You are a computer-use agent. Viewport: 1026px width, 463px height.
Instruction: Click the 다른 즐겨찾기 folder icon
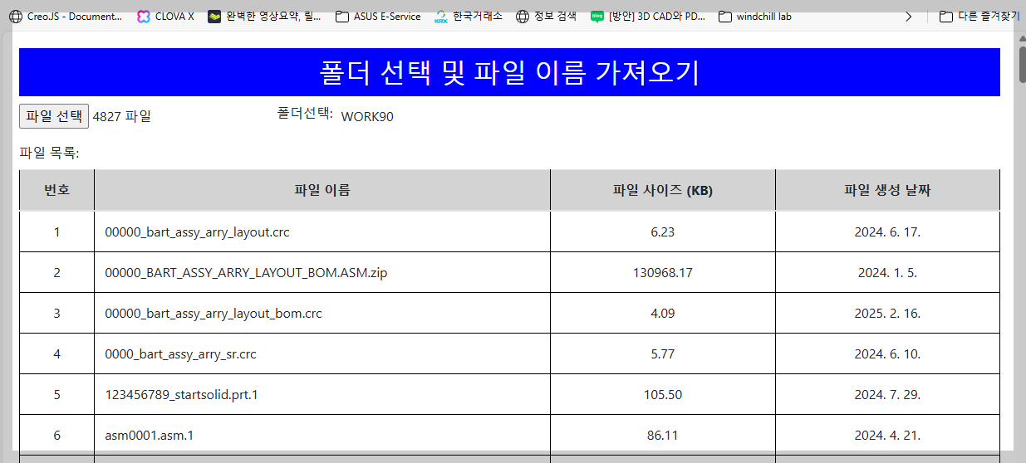tap(945, 17)
